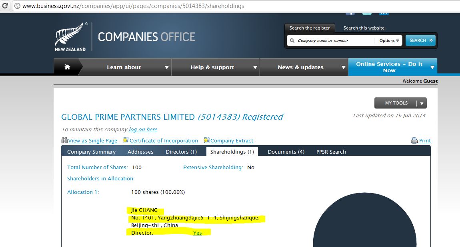The height and width of the screenshot is (247, 460).
Task: Click the browser address bar URL
Action: (133, 6)
